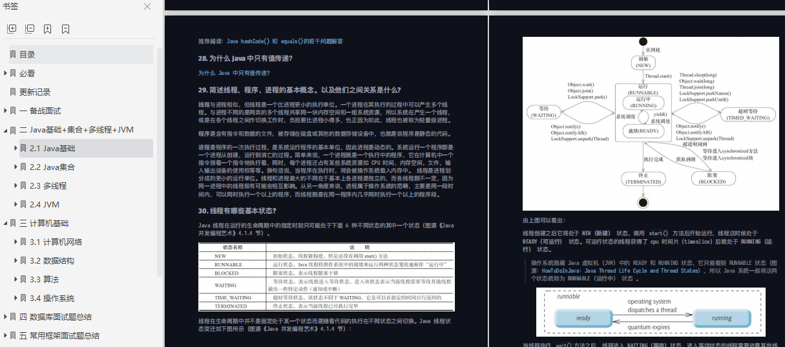The height and width of the screenshot is (347, 785).
Task: Open the 五 常用框架面试题总结 bookmark
Action: 59,336
